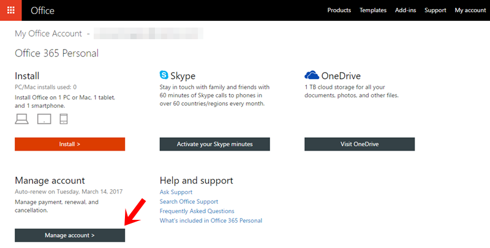The height and width of the screenshot is (248, 490).
Task: Click the smartphone device icon under Install
Action: coord(64,119)
